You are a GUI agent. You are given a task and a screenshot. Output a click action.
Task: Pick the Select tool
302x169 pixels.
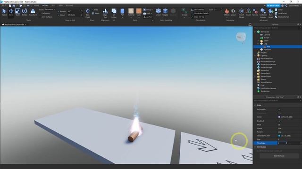pos(4,12)
